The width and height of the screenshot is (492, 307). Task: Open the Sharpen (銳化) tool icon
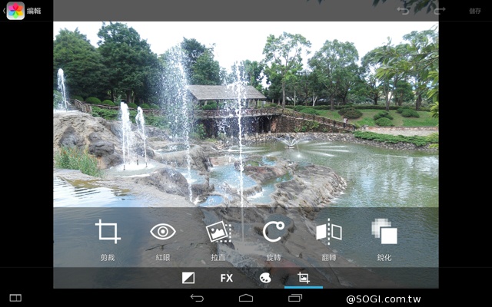pos(384,232)
